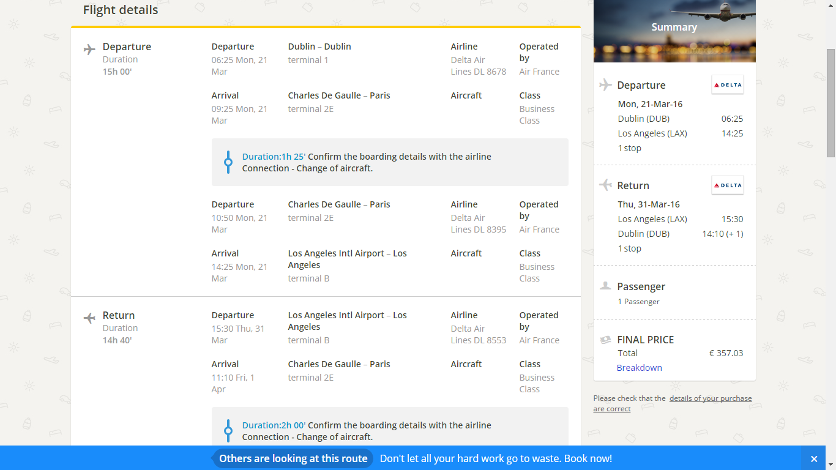
Task: Click the 'Dublin – Dublin' airport text
Action: tap(319, 47)
